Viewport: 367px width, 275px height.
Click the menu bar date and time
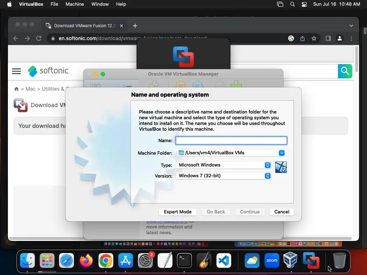point(337,4)
